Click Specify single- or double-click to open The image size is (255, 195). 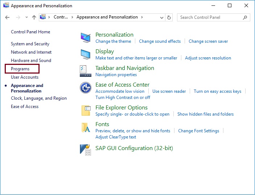[x=132, y=114]
